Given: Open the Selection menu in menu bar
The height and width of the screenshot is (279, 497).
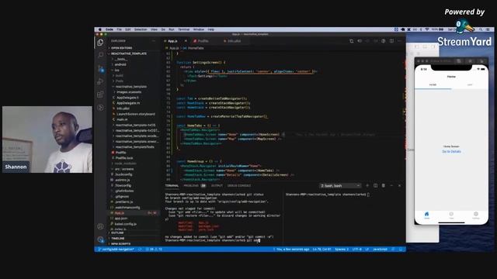Looking at the screenshot, I should click(x=141, y=29).
